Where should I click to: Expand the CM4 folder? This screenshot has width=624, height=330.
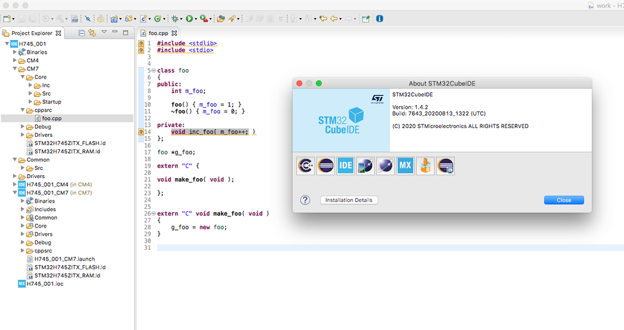[x=15, y=61]
